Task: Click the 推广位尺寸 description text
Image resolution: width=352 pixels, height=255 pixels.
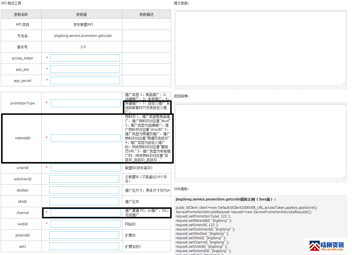Action: coord(147,190)
